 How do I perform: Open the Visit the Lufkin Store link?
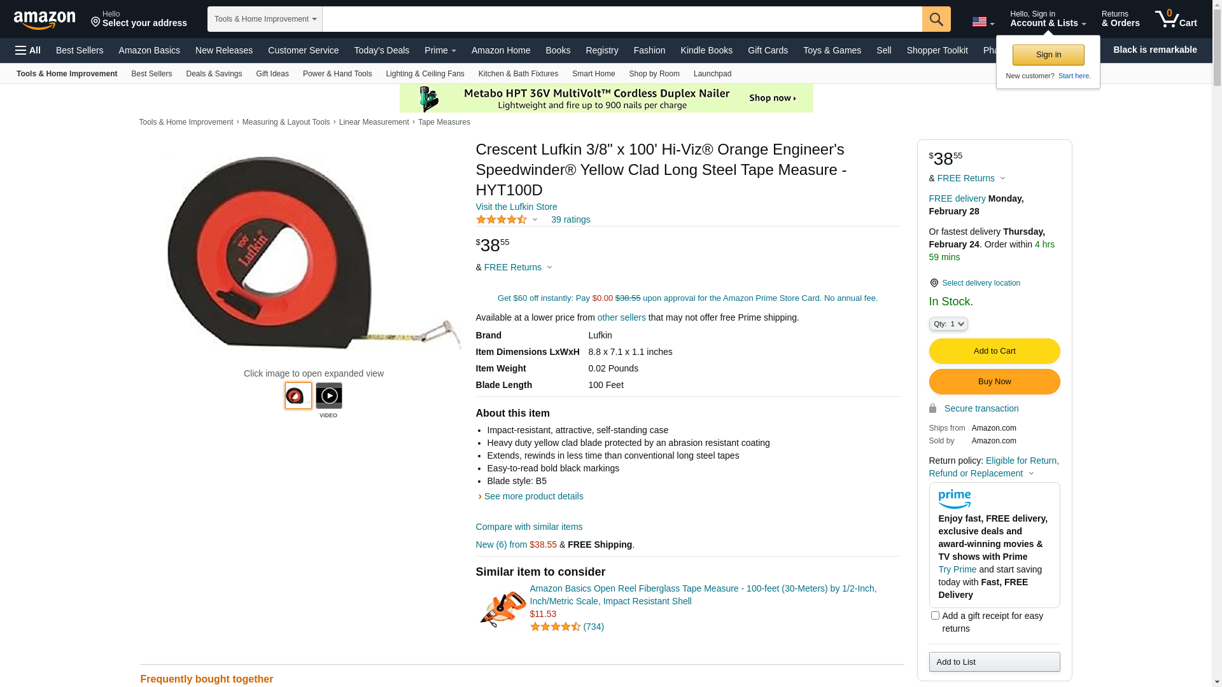tap(516, 207)
